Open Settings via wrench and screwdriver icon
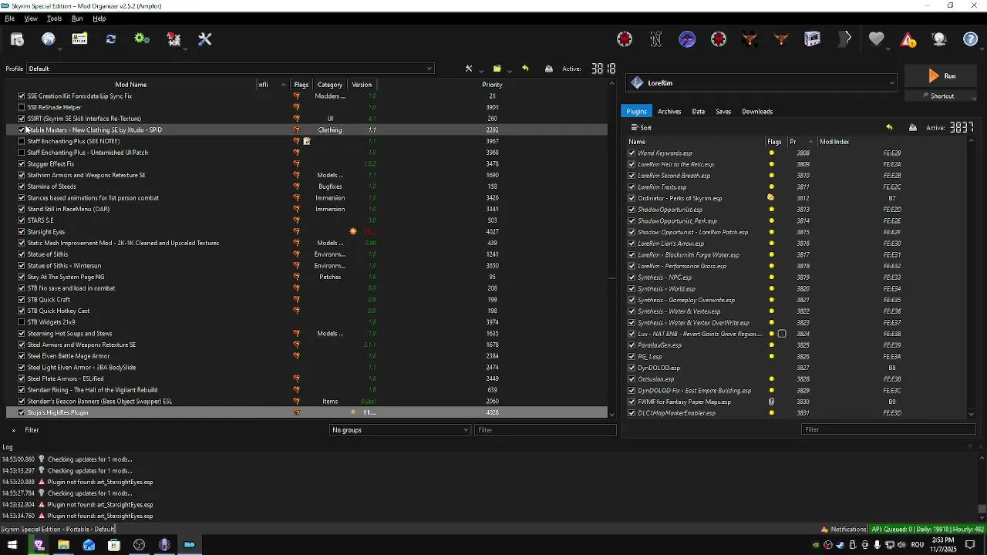The height and width of the screenshot is (555, 987). pos(205,39)
